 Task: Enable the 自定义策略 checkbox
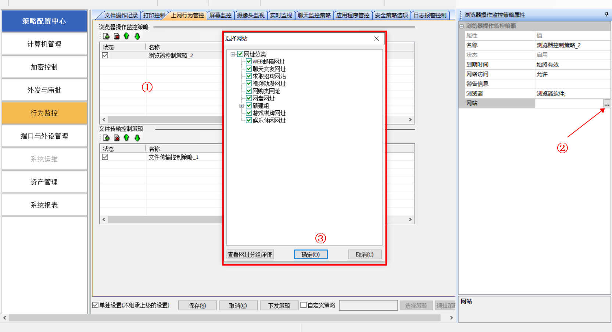coord(304,305)
